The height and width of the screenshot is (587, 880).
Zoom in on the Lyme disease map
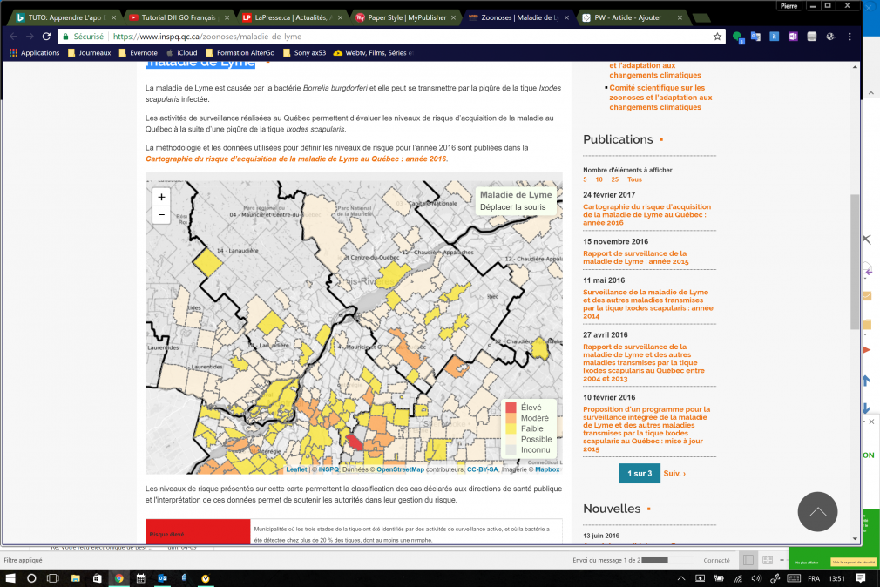click(162, 197)
